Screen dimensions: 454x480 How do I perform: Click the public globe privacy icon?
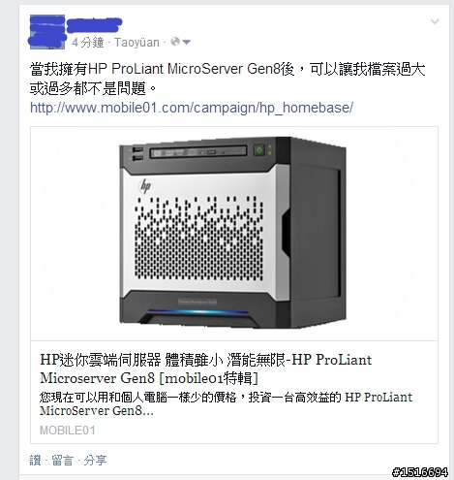pos(175,42)
